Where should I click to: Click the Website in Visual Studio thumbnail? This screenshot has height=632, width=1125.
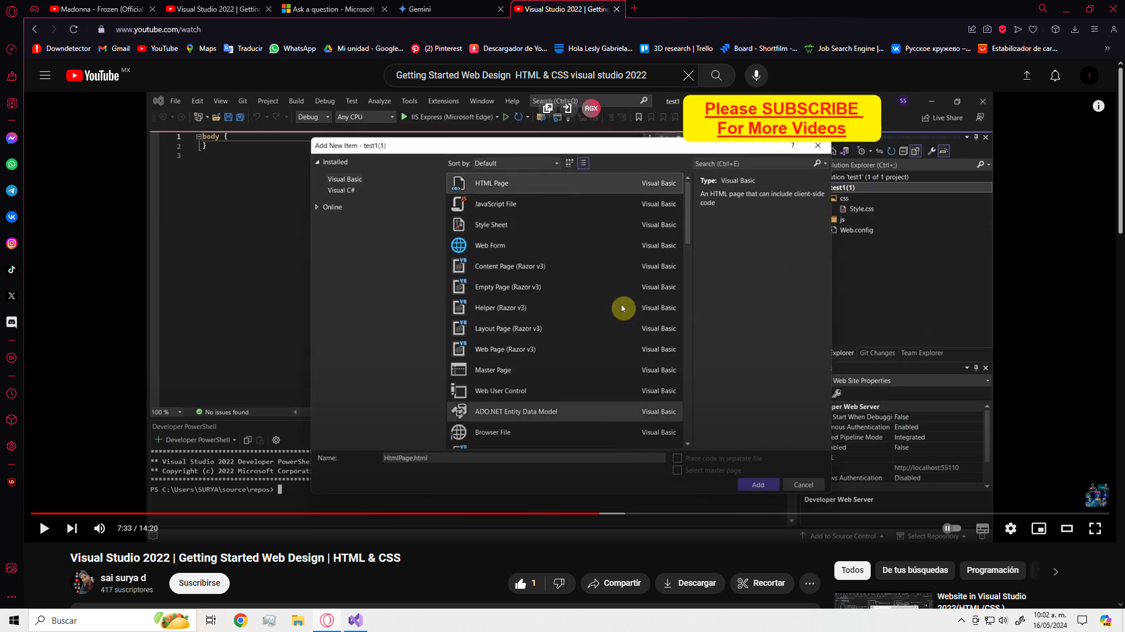pyautogui.click(x=883, y=600)
